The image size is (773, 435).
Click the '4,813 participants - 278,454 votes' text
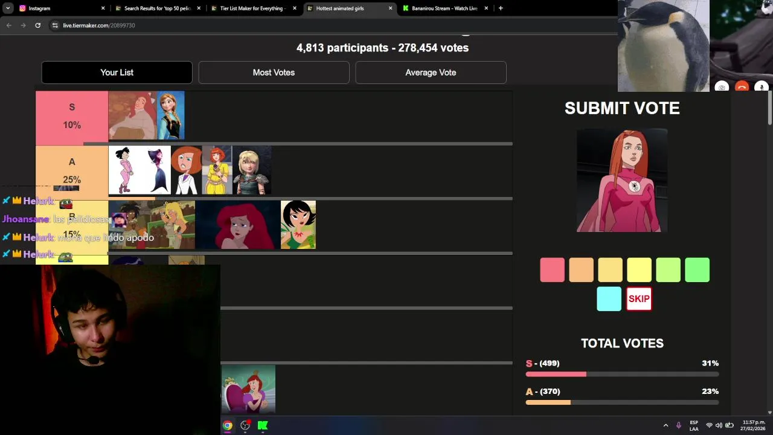(382, 48)
